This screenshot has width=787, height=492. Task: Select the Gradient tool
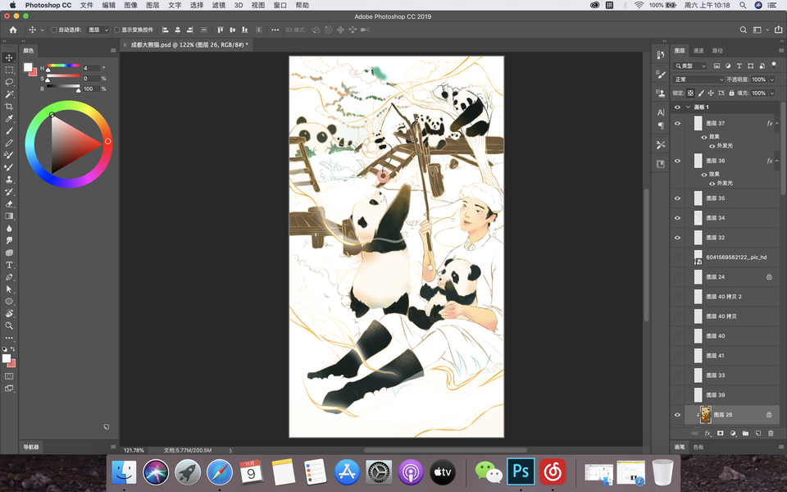(x=9, y=216)
